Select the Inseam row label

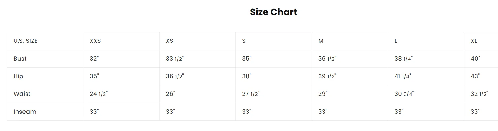[25, 112]
